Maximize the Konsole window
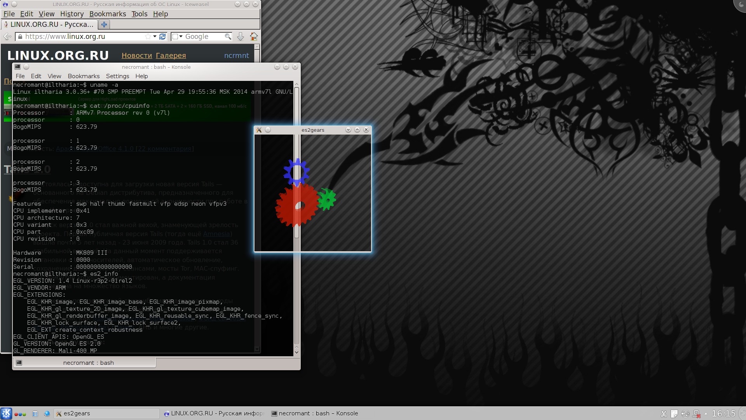The image size is (746, 420). [286, 67]
